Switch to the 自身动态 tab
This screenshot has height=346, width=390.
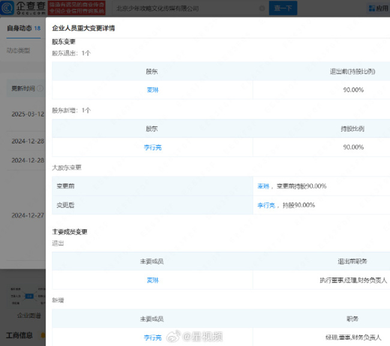(x=23, y=28)
